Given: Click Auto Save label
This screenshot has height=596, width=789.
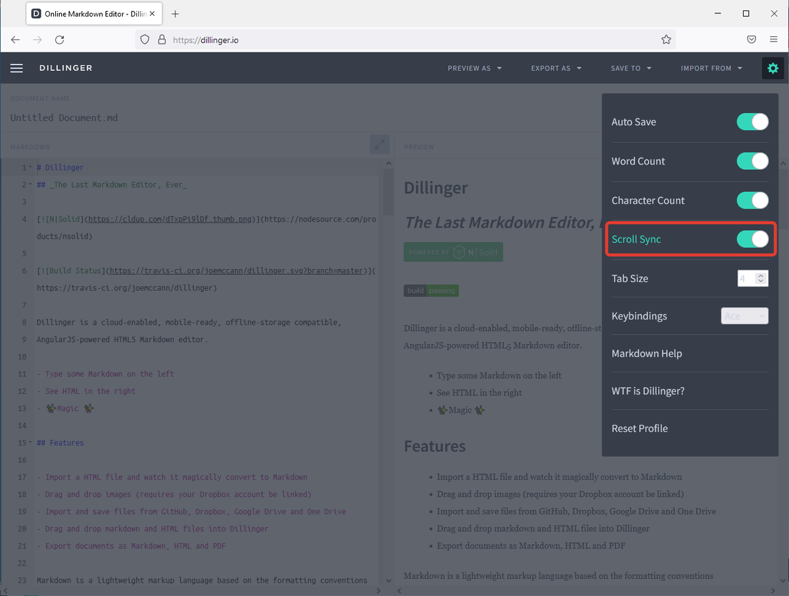Looking at the screenshot, I should 634,122.
